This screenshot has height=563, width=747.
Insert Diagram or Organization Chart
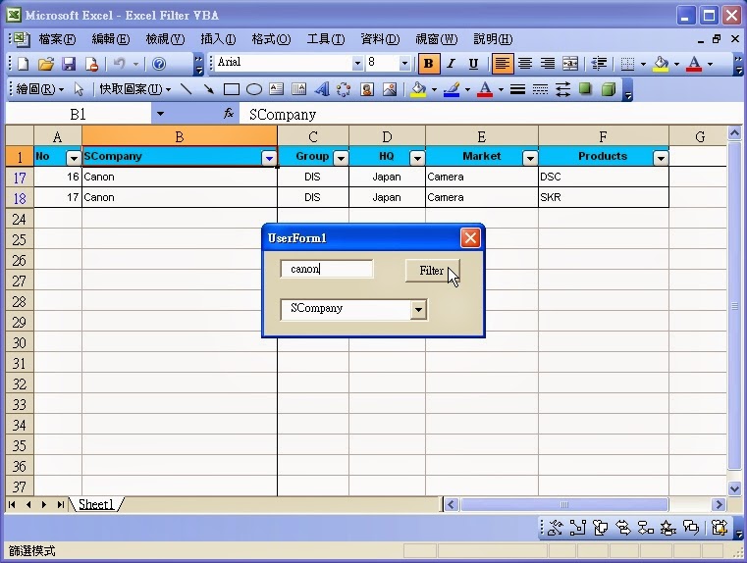344,89
